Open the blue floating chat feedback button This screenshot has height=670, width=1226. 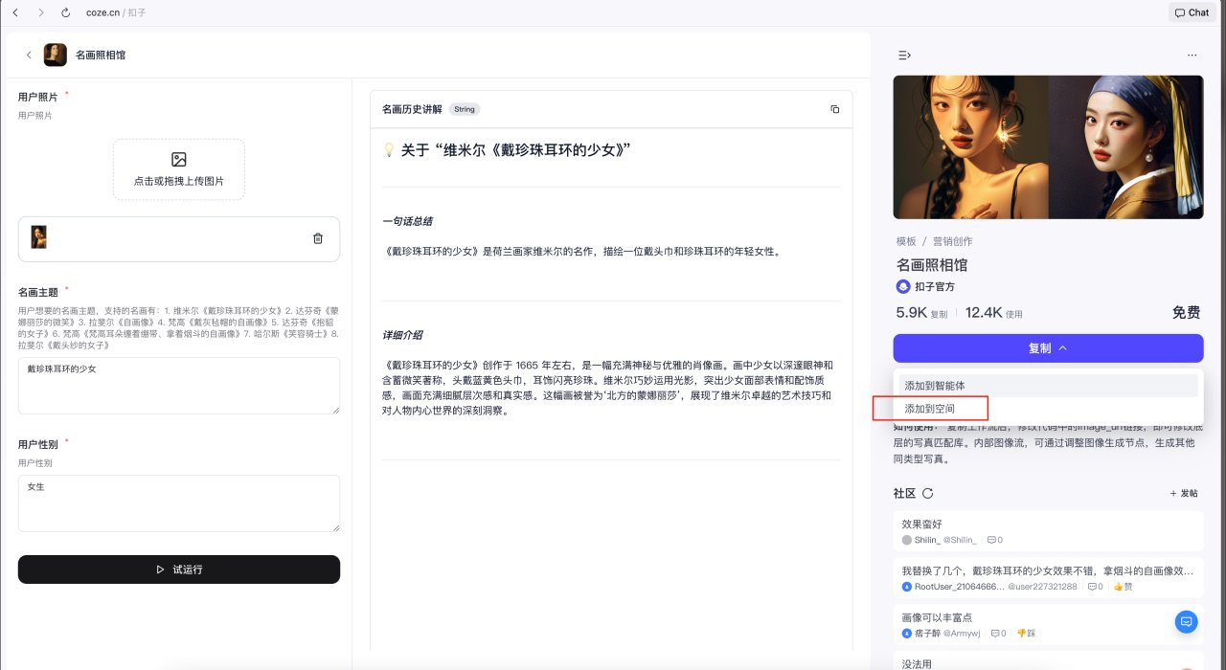[1186, 622]
